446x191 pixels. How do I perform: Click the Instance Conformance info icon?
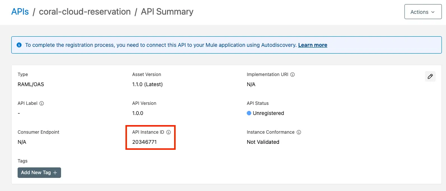click(299, 132)
